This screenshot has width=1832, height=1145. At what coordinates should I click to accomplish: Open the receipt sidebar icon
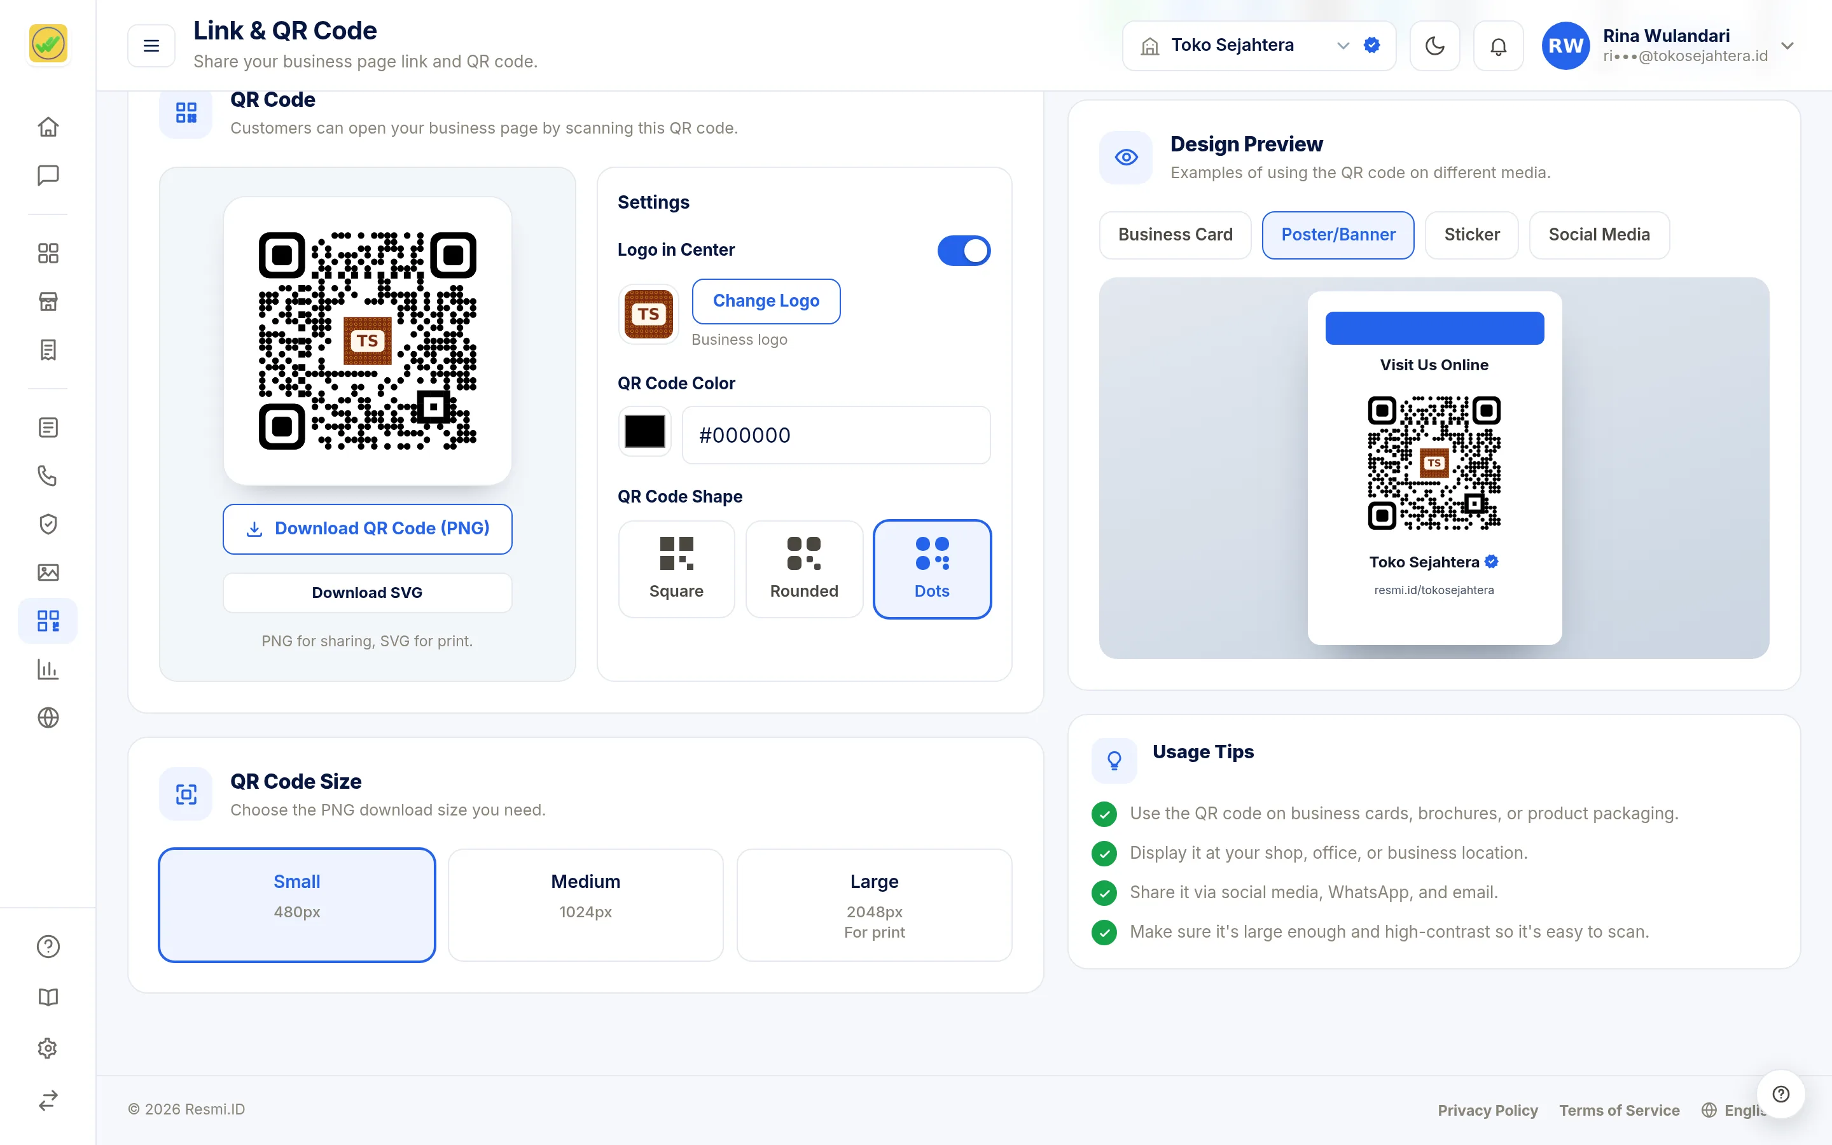click(48, 350)
